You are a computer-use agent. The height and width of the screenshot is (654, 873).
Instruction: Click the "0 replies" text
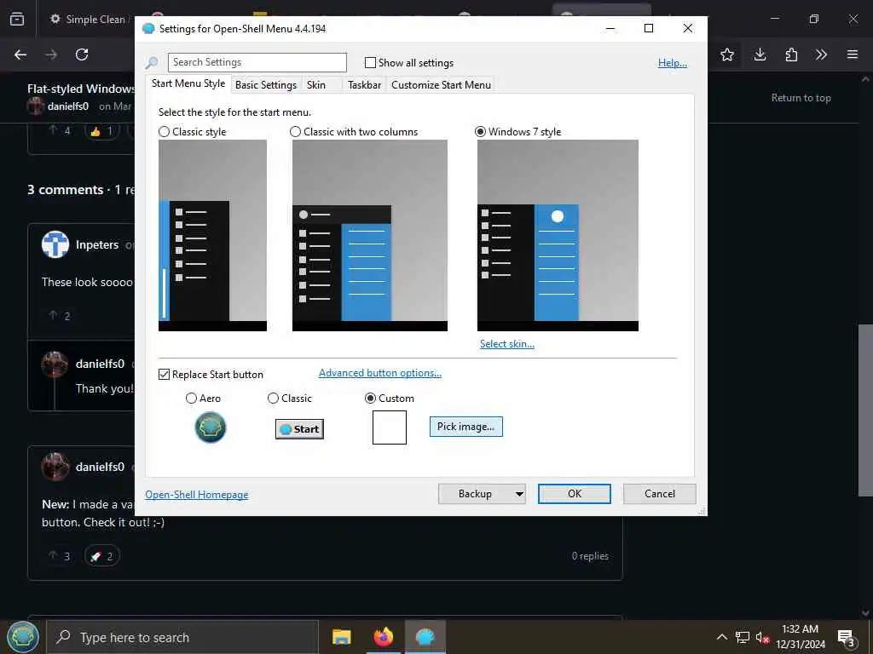tap(590, 556)
